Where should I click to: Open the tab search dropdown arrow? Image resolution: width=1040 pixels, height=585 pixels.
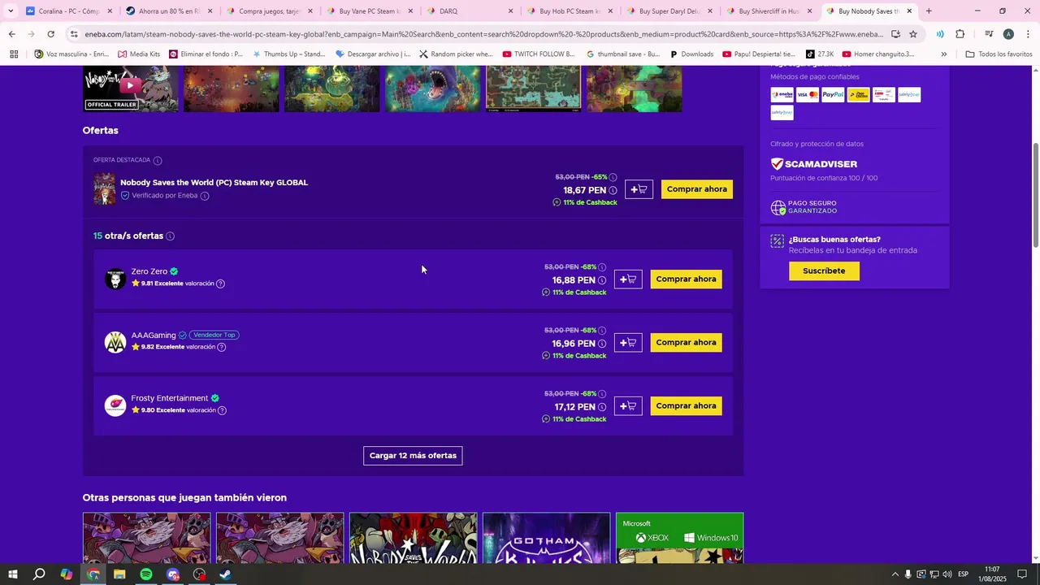[10, 11]
